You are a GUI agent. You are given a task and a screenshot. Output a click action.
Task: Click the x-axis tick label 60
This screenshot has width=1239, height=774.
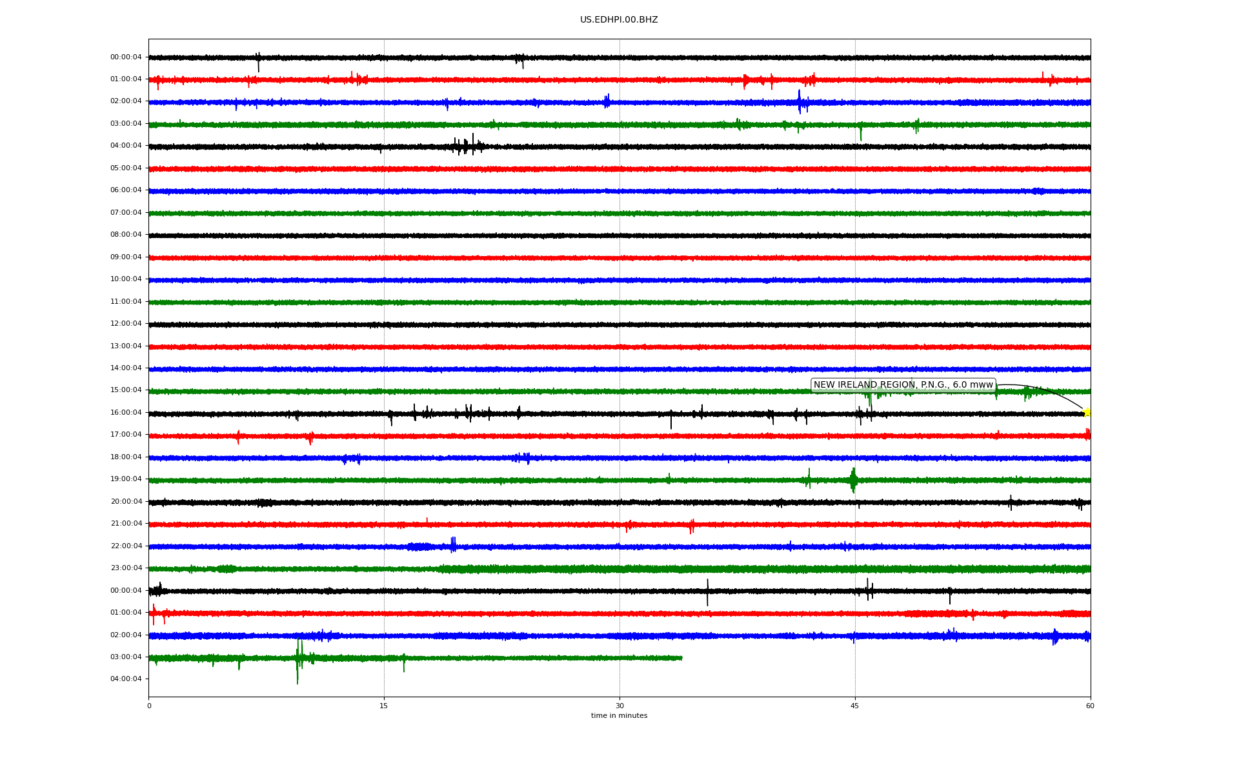[x=1090, y=706]
